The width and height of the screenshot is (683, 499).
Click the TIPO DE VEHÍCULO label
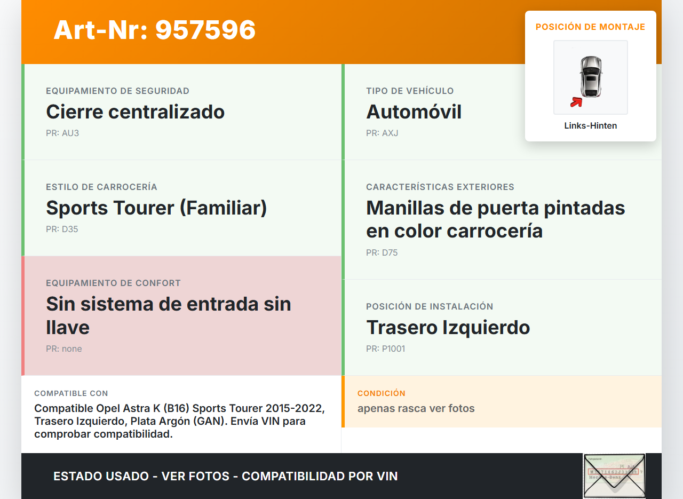click(410, 91)
